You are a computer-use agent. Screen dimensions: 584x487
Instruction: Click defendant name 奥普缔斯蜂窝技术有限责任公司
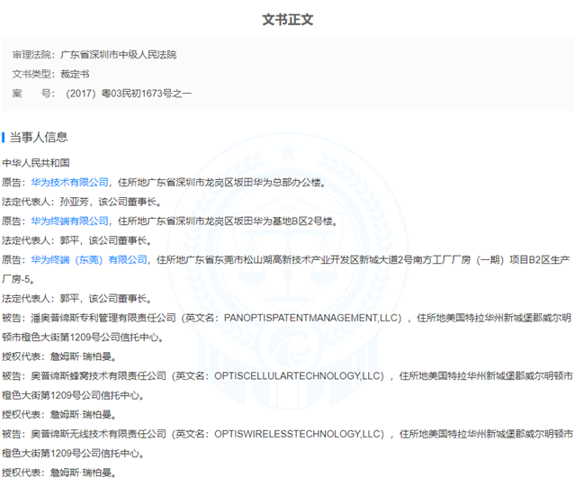(x=98, y=375)
